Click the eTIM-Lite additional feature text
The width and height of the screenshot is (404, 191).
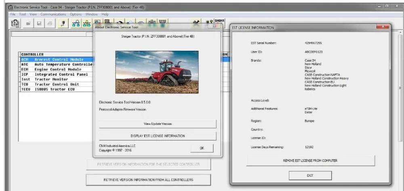pyautogui.click(x=311, y=109)
